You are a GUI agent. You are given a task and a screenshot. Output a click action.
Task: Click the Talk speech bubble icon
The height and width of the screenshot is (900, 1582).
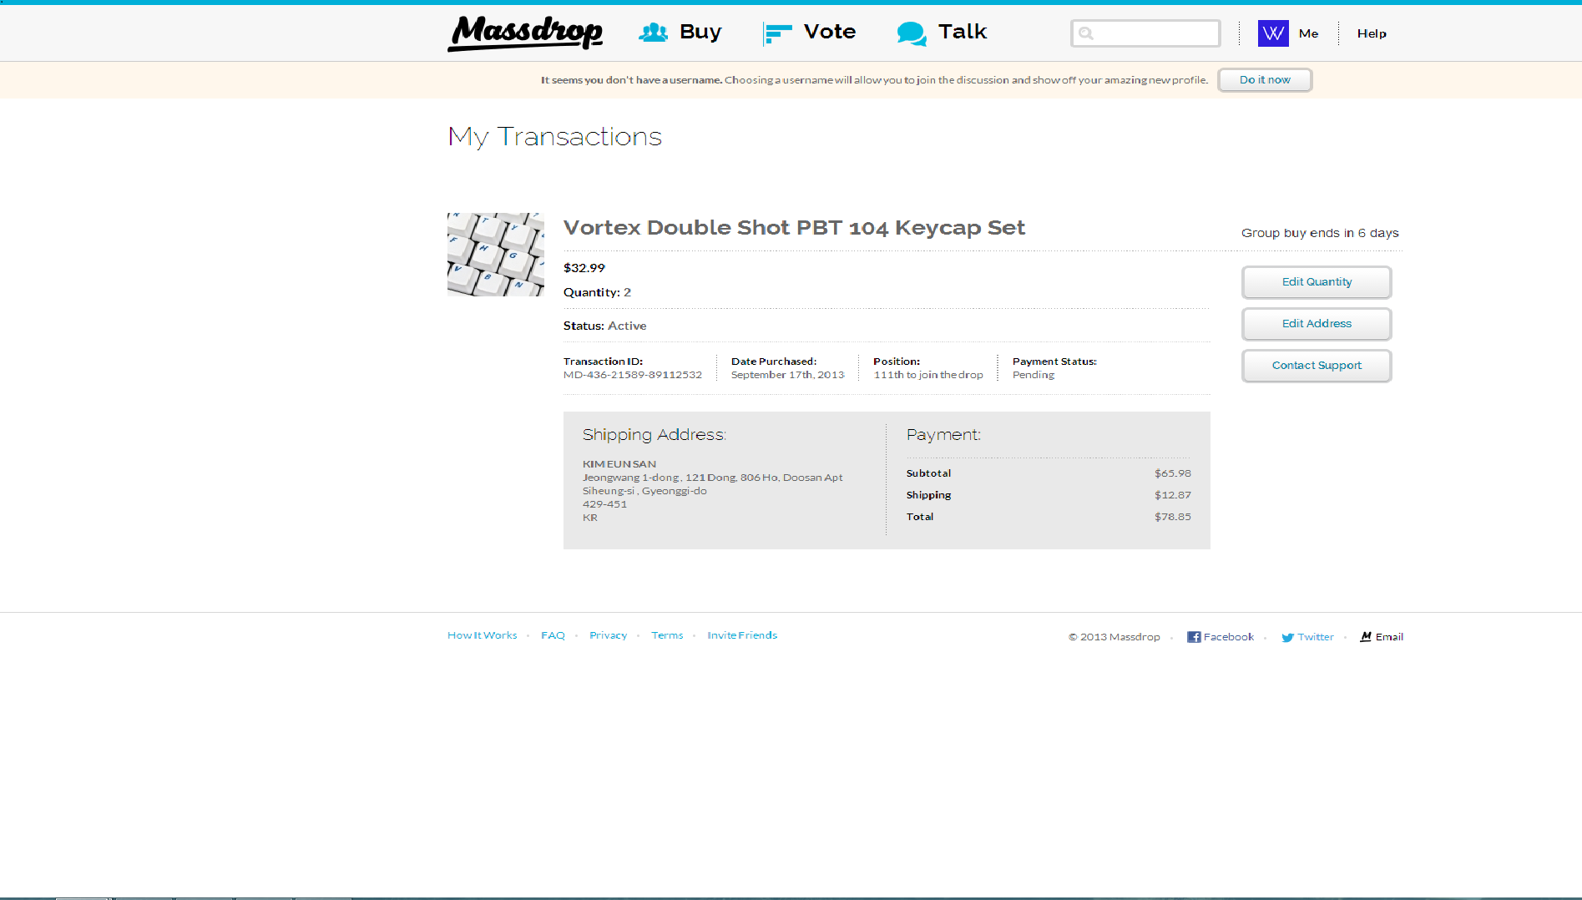(912, 33)
